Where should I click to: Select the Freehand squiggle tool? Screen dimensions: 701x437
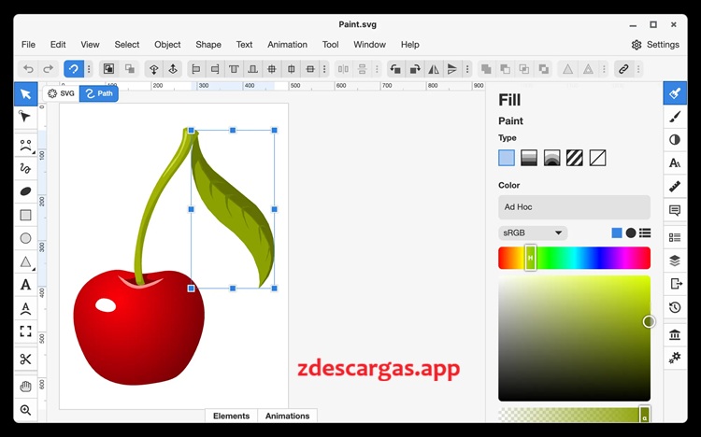pyautogui.click(x=25, y=168)
